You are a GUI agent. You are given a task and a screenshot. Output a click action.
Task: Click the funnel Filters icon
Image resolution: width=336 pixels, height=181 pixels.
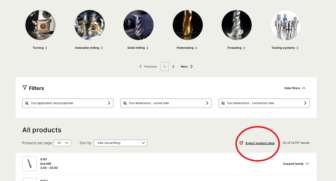pos(25,88)
